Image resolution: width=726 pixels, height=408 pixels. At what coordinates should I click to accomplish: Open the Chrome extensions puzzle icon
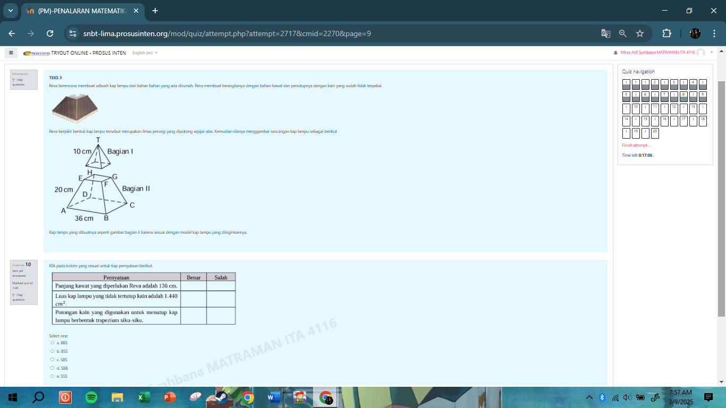666,33
